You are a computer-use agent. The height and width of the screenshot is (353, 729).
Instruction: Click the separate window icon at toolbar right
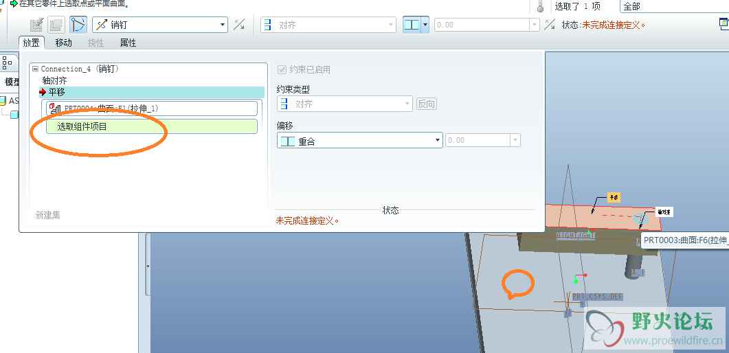tap(724, 23)
